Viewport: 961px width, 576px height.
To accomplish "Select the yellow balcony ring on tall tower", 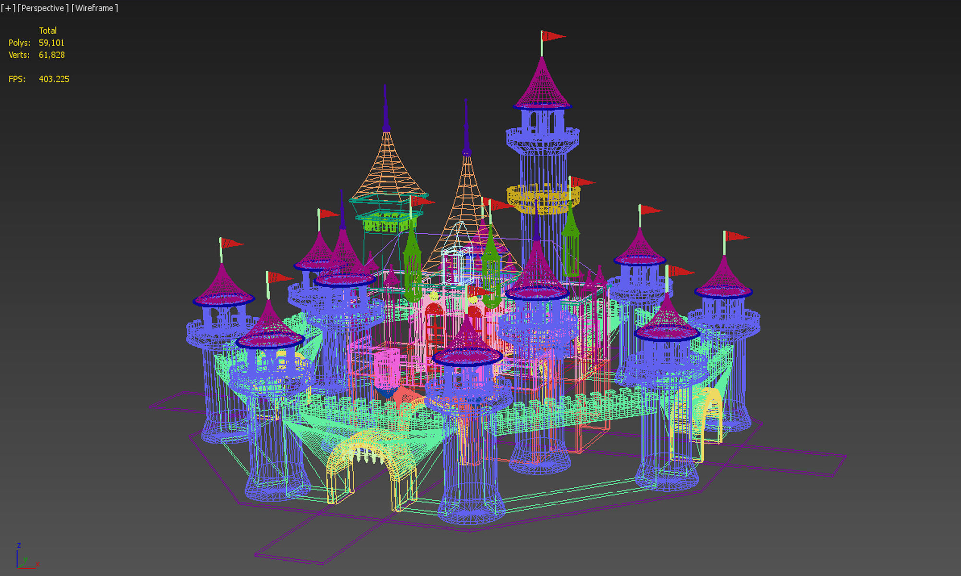I will (543, 199).
